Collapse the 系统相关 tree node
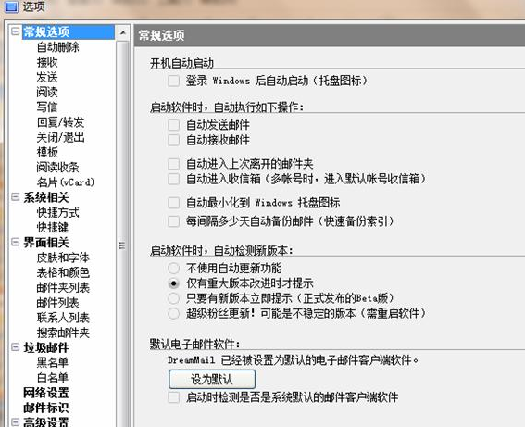This screenshot has height=427, width=525. point(15,196)
